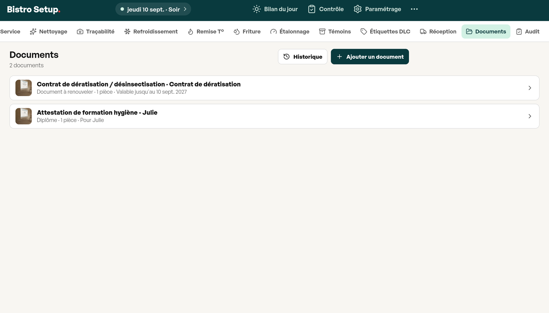Click the sun icon for Bilan du jour
The height and width of the screenshot is (313, 549).
click(256, 9)
